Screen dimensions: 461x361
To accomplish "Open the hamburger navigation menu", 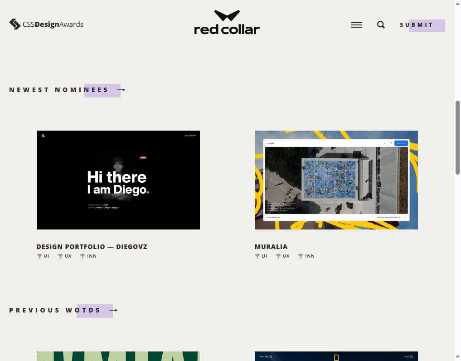I will (x=357, y=25).
